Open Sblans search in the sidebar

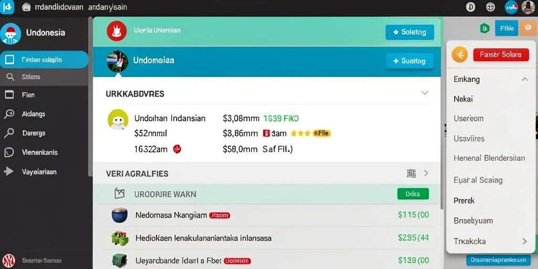[44, 77]
